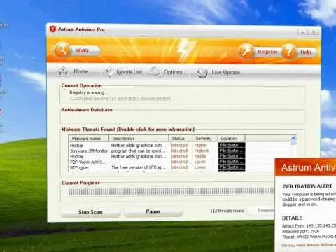Open the Live Update tab
336x252 pixels.
(225, 72)
